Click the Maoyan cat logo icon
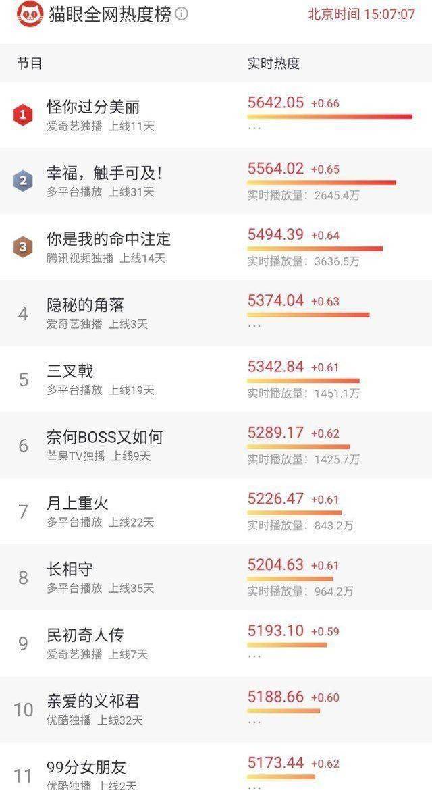Viewport: 432px width, 790px height. pyautogui.click(x=30, y=14)
